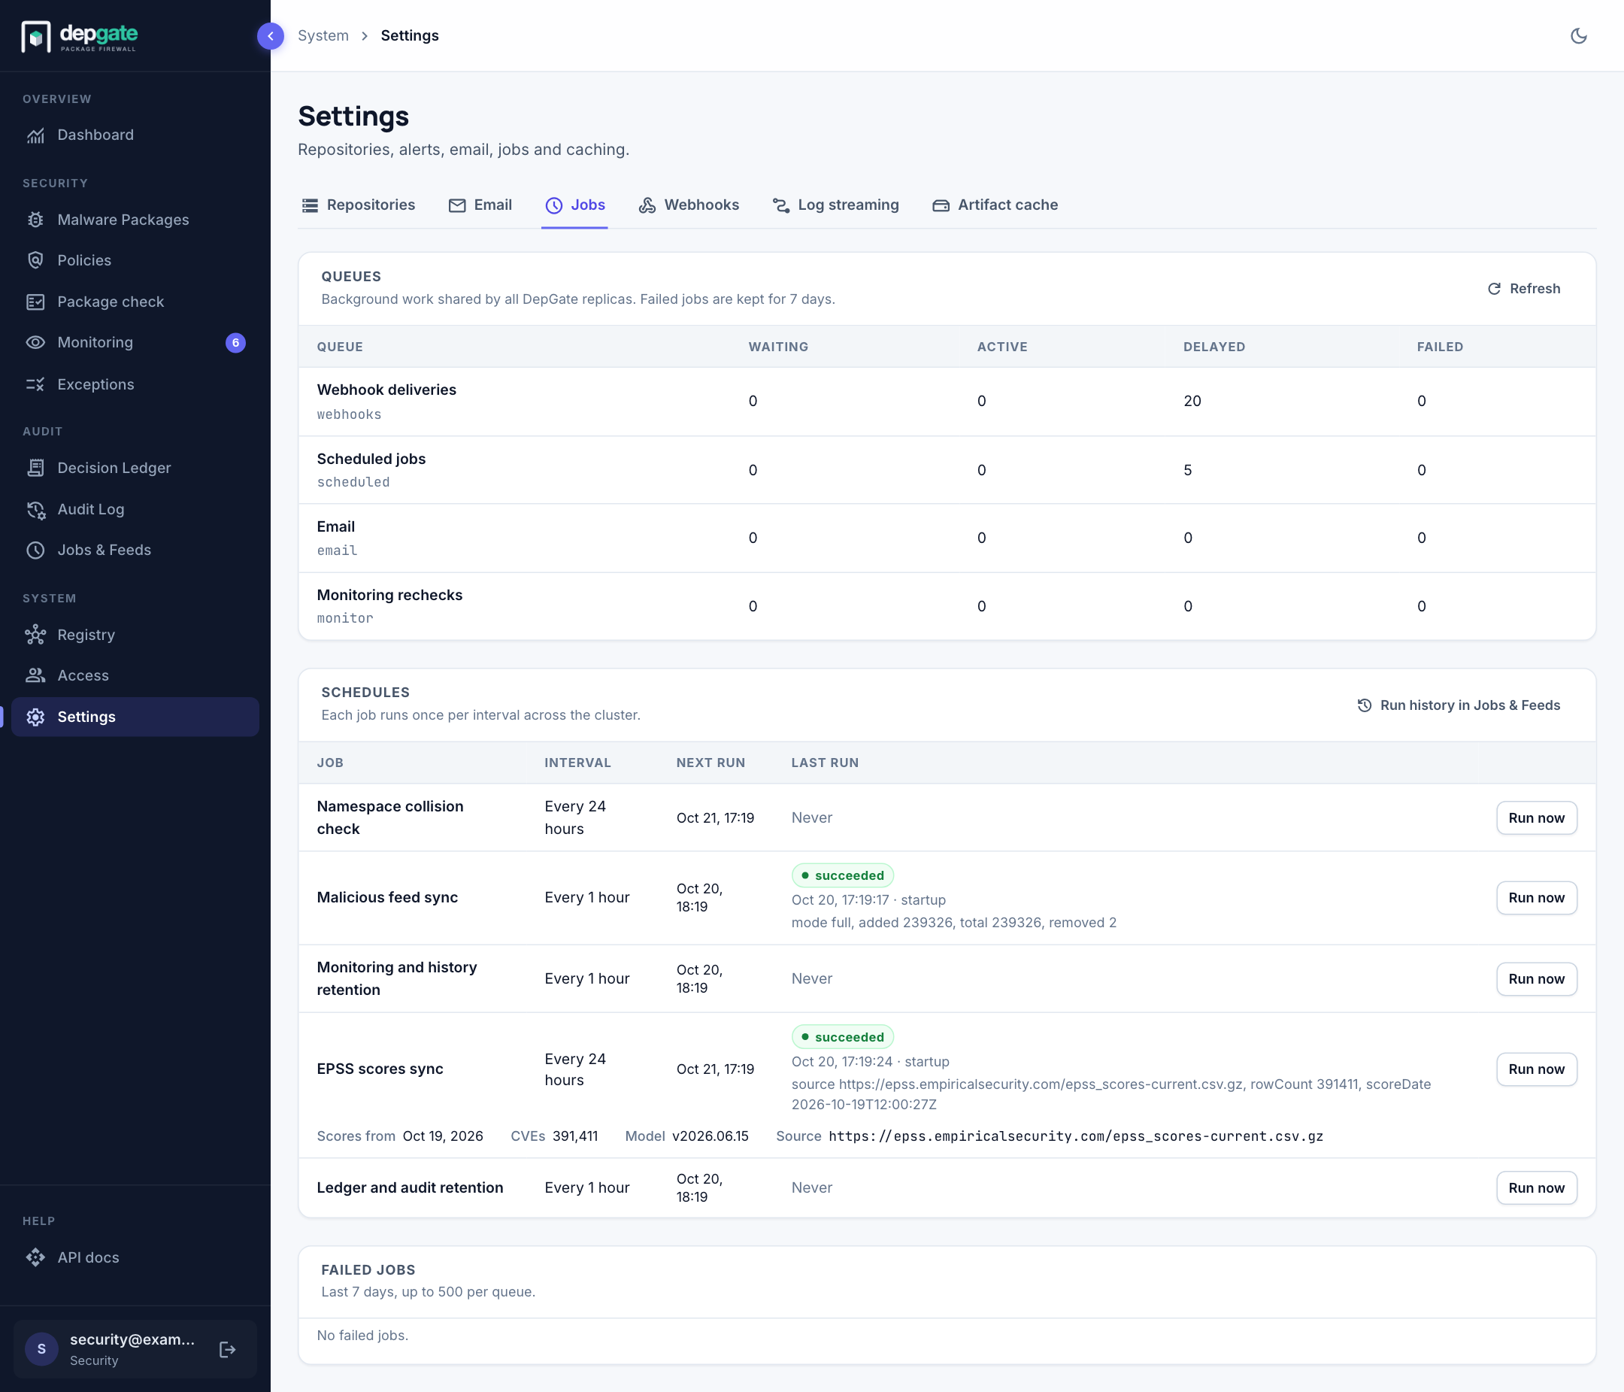Image resolution: width=1624 pixels, height=1392 pixels.
Task: Click delayed count 20 for webhooks
Action: [x=1192, y=402]
